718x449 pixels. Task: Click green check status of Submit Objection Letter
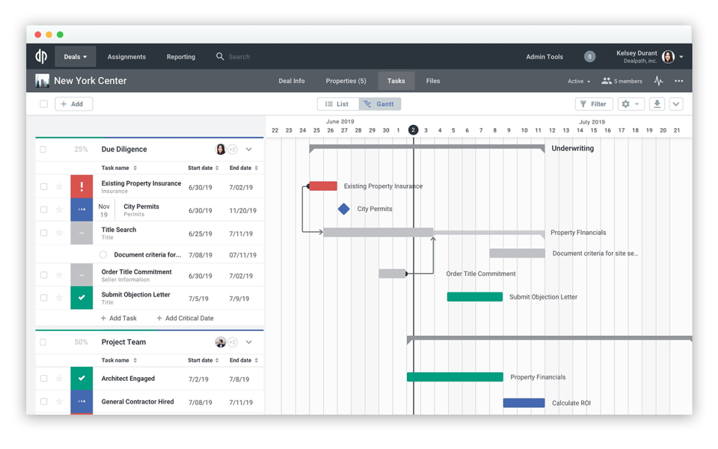[x=82, y=297]
